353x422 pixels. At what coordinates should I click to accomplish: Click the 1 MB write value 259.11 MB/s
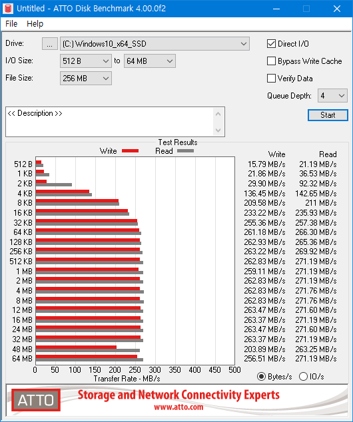click(x=264, y=272)
